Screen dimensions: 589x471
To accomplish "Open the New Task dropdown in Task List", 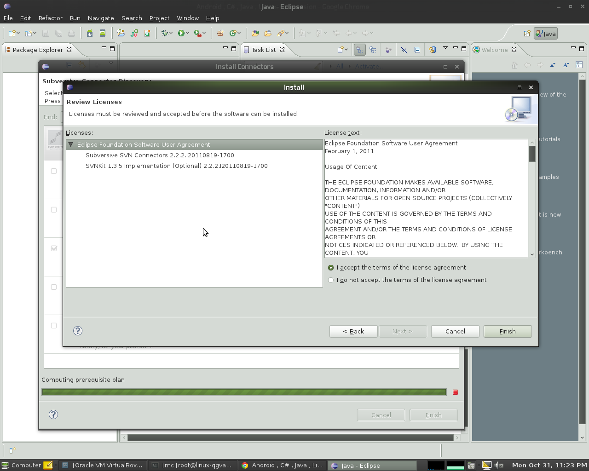I will point(346,50).
